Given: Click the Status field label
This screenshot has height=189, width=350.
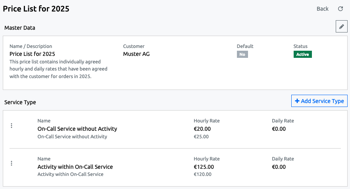Looking at the screenshot, I should click(300, 46).
